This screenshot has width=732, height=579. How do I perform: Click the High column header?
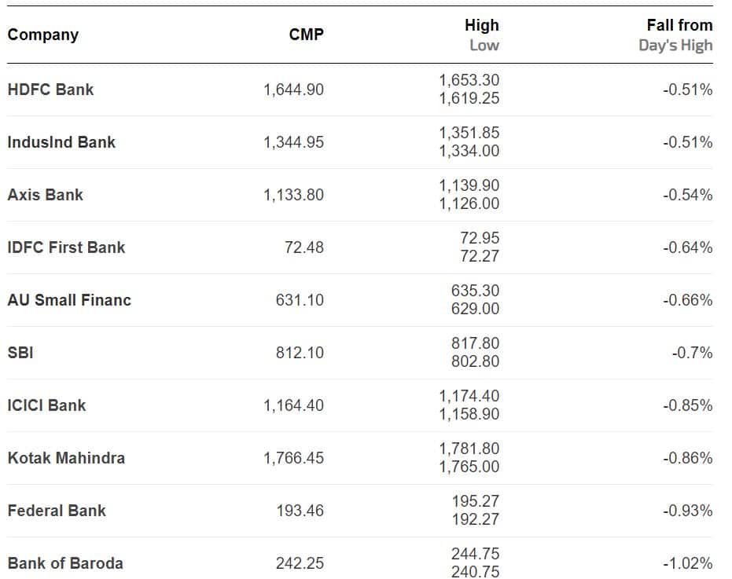point(481,25)
